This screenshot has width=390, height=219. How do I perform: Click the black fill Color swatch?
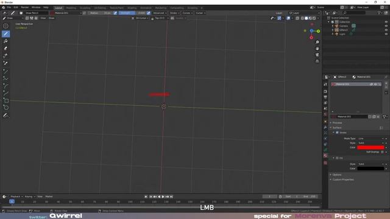click(x=370, y=169)
